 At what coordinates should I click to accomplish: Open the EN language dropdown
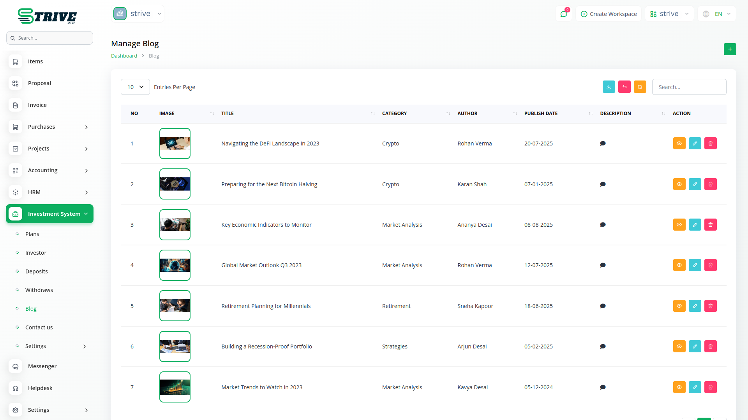(x=717, y=14)
